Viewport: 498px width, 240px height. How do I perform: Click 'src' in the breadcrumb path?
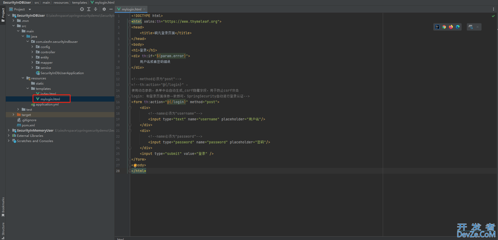tap(37, 3)
